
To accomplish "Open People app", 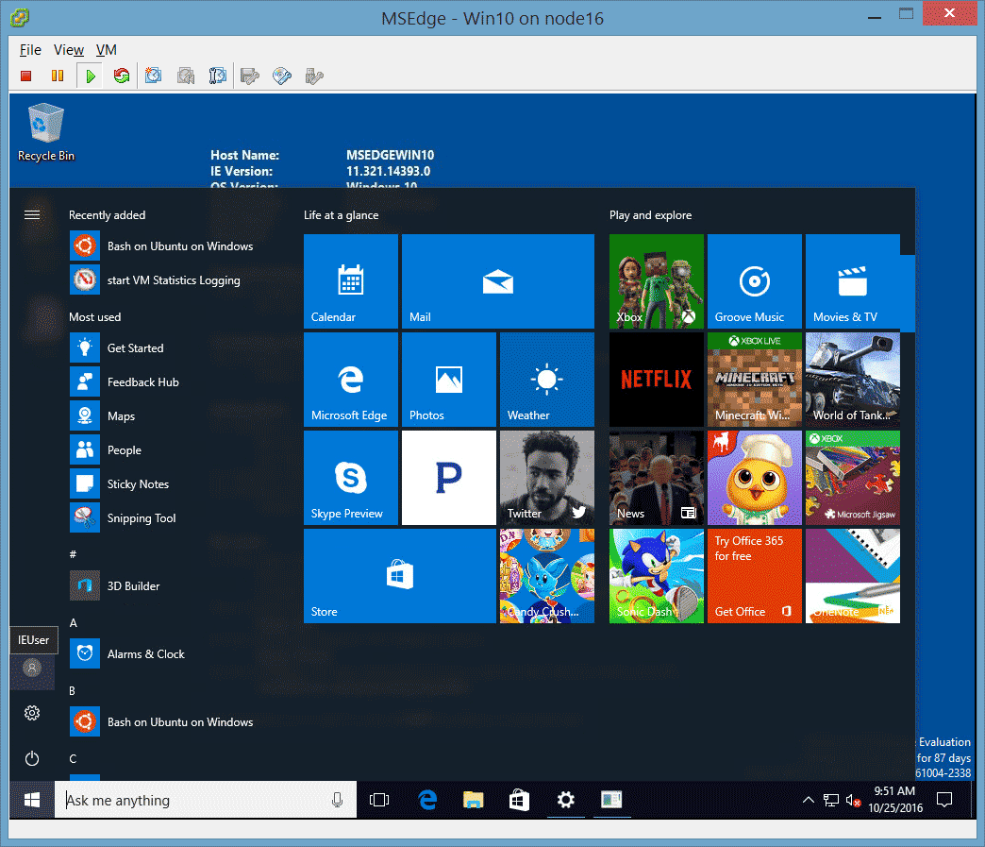I will 107,449.
